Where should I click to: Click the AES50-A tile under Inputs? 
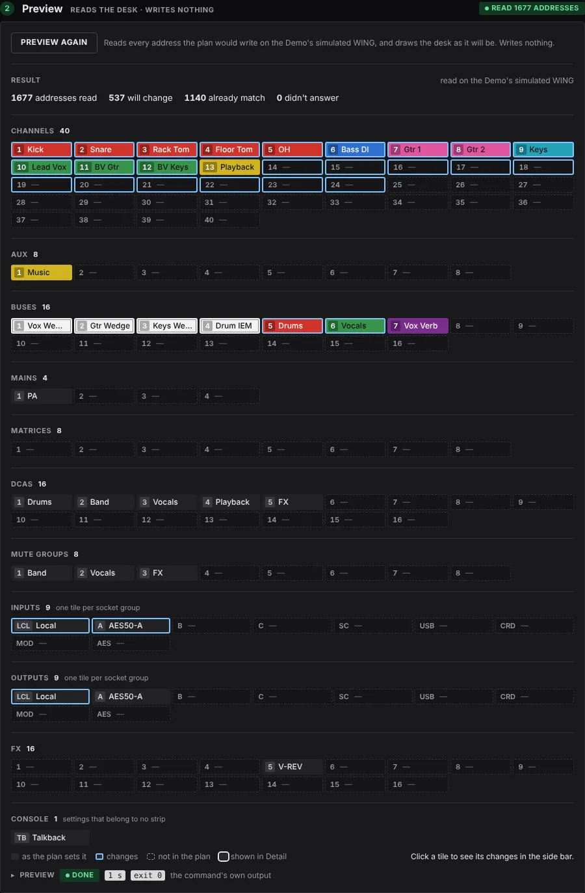pyautogui.click(x=131, y=626)
